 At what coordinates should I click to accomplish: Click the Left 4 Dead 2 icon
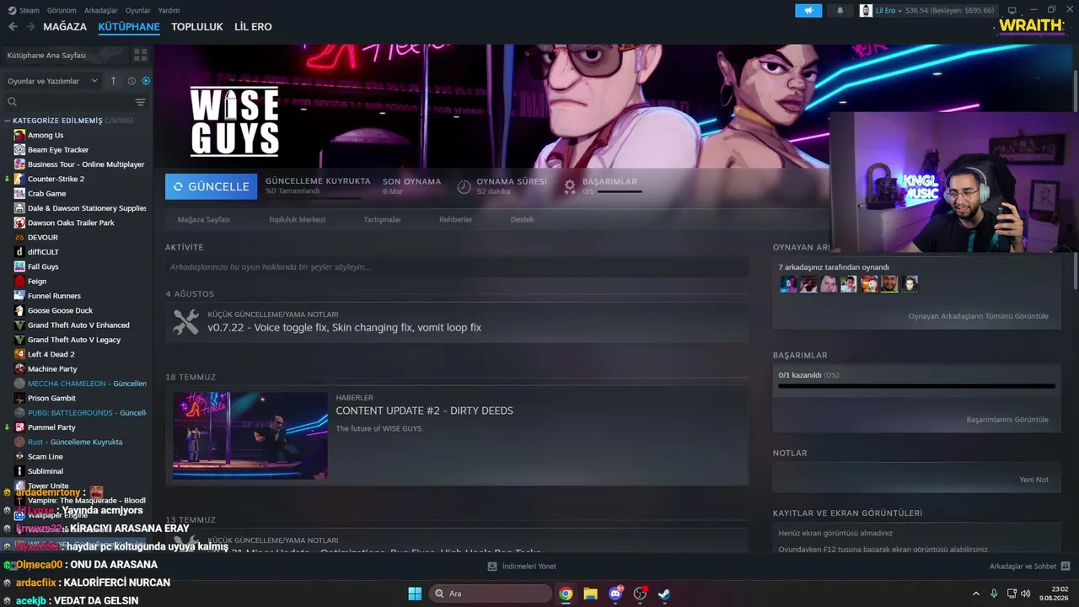[x=19, y=354]
